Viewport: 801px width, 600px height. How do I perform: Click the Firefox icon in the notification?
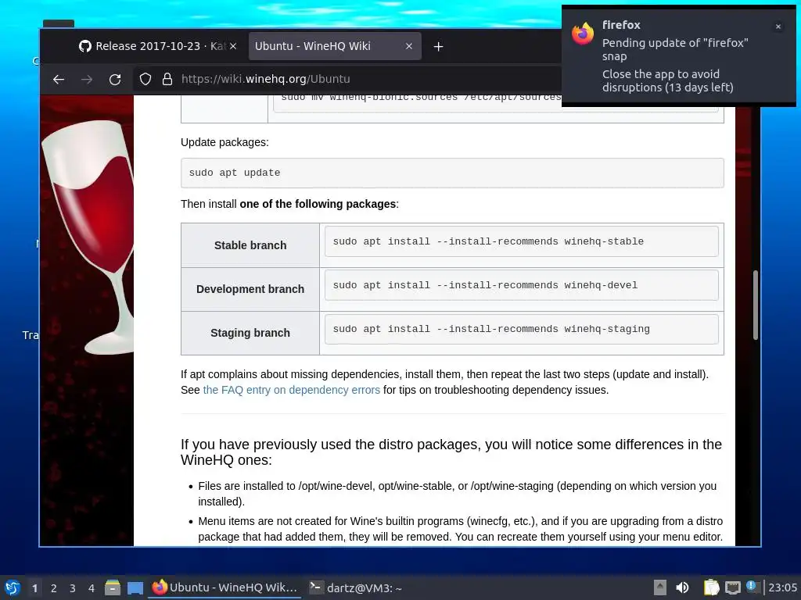[583, 34]
